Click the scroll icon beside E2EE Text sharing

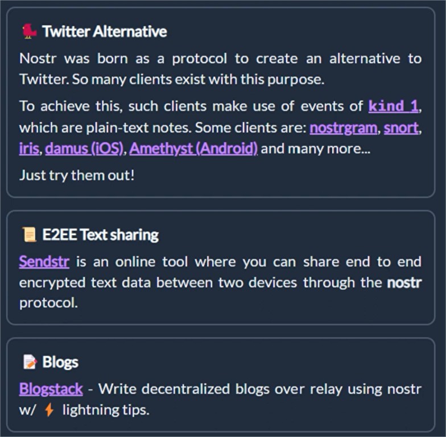click(x=30, y=234)
